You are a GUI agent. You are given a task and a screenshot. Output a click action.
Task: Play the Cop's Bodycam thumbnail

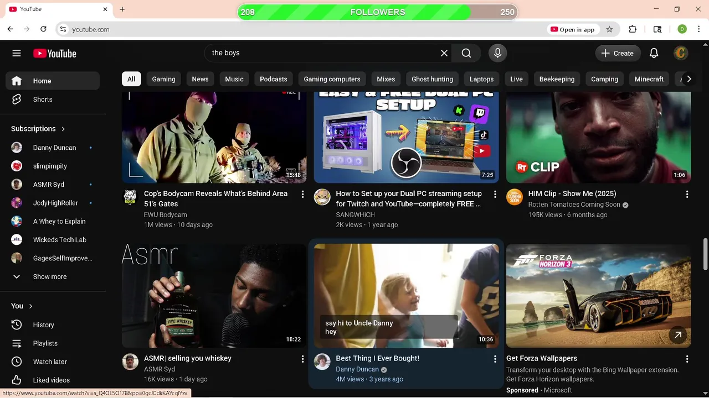click(x=214, y=137)
